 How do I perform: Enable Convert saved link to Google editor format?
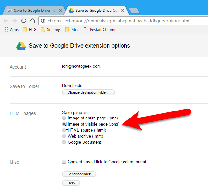tap(64, 162)
